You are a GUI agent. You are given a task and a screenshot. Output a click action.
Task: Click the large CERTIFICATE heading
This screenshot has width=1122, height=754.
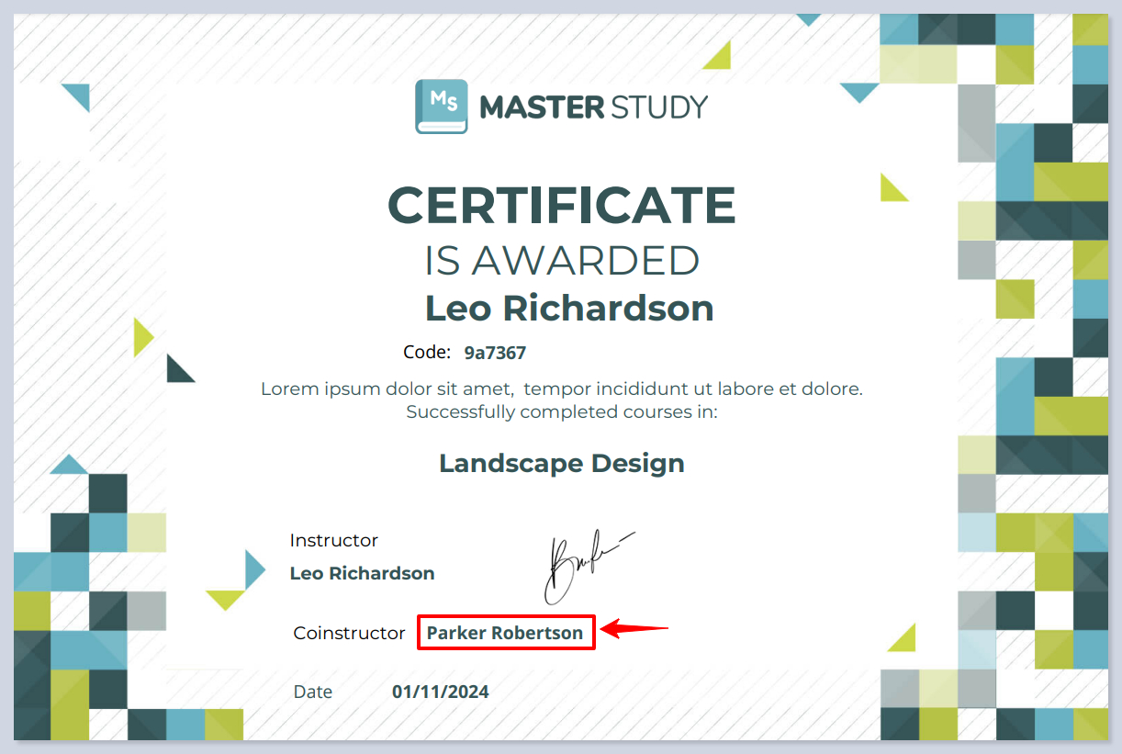click(561, 205)
